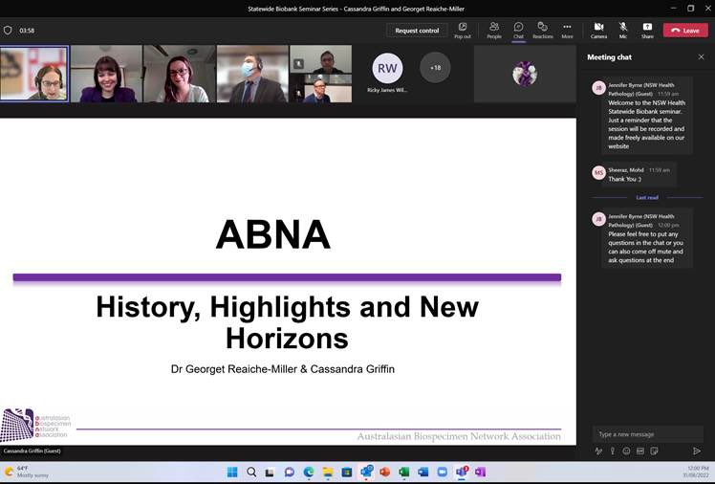
Task: Select the conference room video tile
Action: click(x=321, y=88)
